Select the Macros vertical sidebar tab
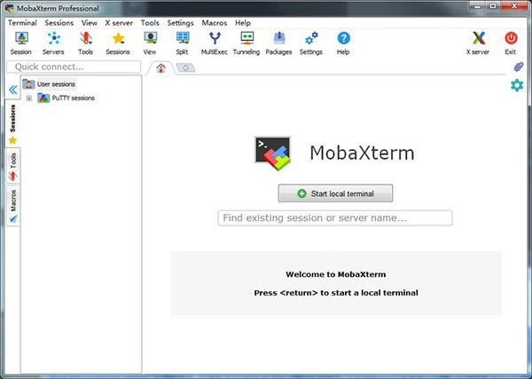Viewport: 532px width, 379px height. pos(13,205)
